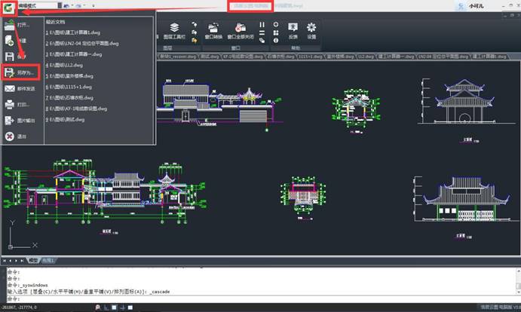Image resolution: width=521 pixels, height=312 pixels.
Task: Click the 打印 (Print) printer icon
Action: (10, 105)
